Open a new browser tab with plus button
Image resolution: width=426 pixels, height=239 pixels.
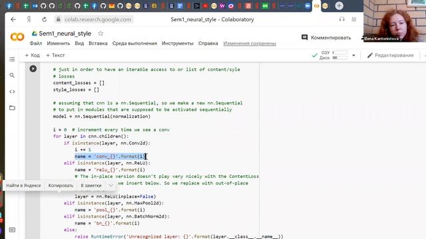click(339, 6)
